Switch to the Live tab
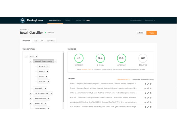Image resolution: width=177 pixels, height=126 pixels. [x=35, y=41]
